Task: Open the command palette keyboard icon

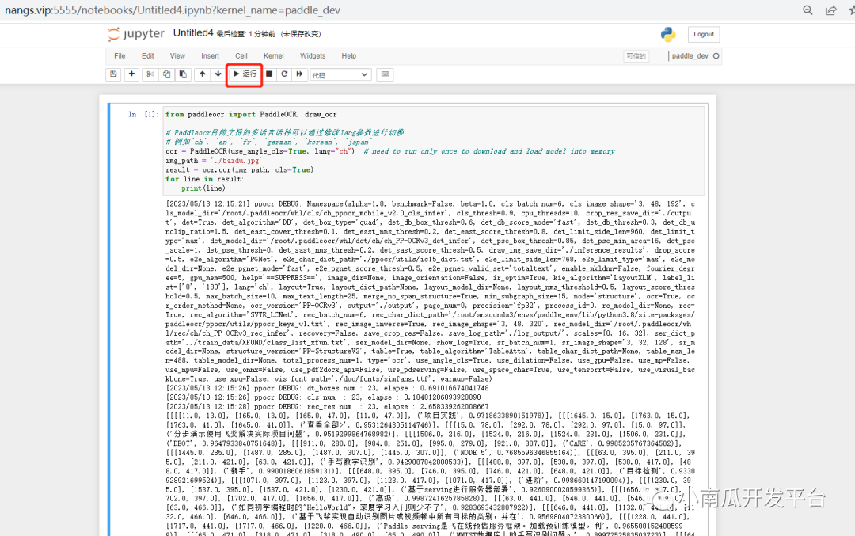Action: [x=385, y=74]
